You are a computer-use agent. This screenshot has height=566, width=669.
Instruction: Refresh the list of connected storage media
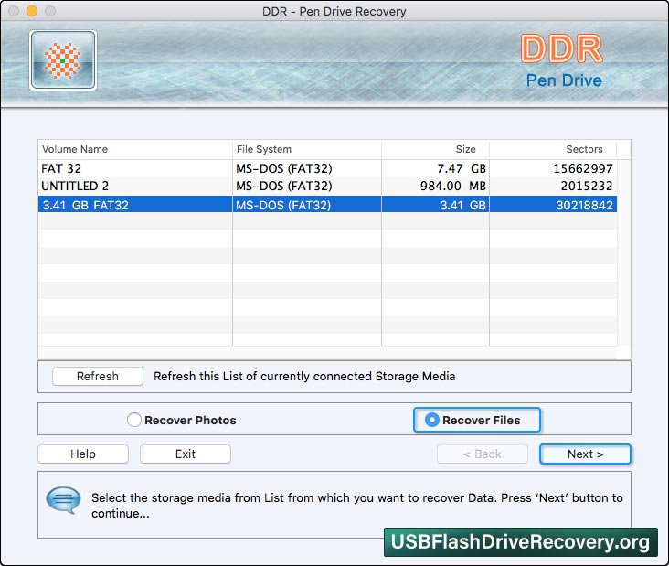(x=97, y=376)
